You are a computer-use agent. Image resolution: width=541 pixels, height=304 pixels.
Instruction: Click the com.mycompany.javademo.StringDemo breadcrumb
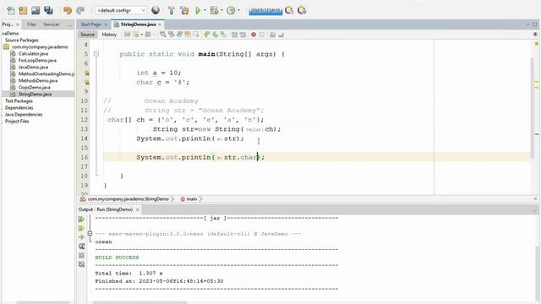tap(128, 199)
